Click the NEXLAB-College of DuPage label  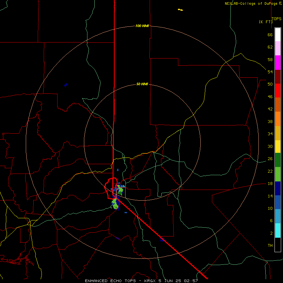tap(251, 3)
